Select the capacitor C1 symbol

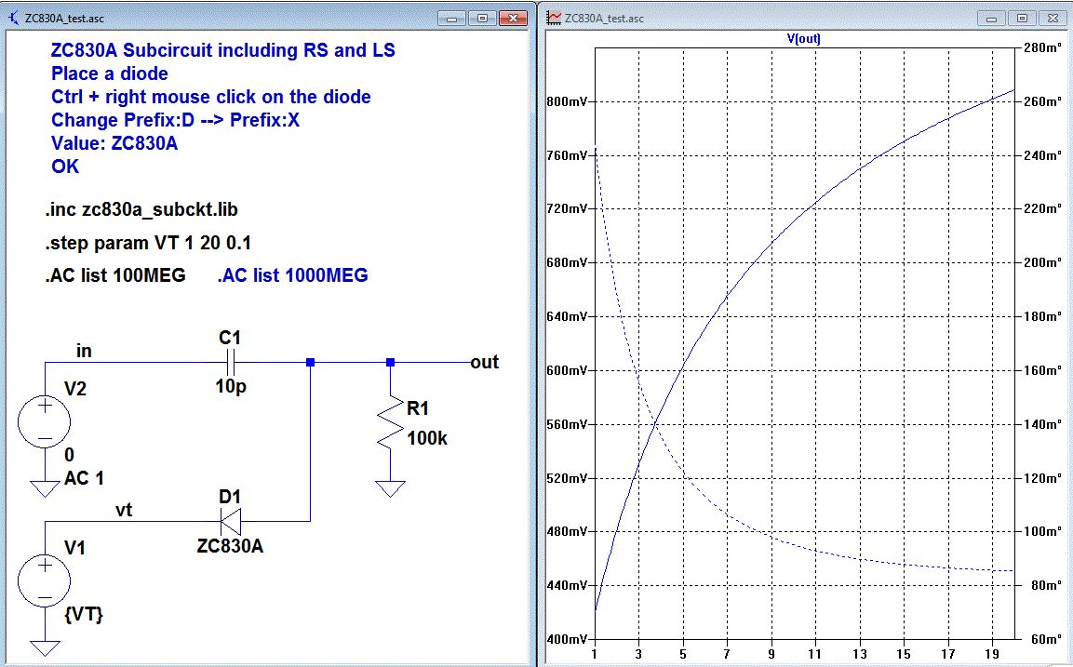pyautogui.click(x=230, y=362)
